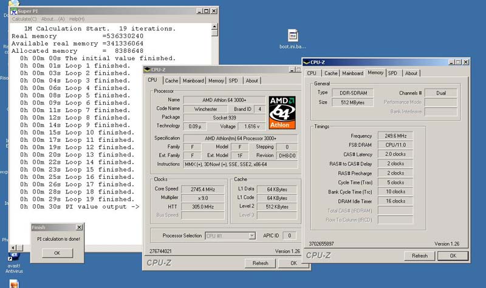Click OK in CPU-Z CPU window
486x288 pixels.
point(293,263)
